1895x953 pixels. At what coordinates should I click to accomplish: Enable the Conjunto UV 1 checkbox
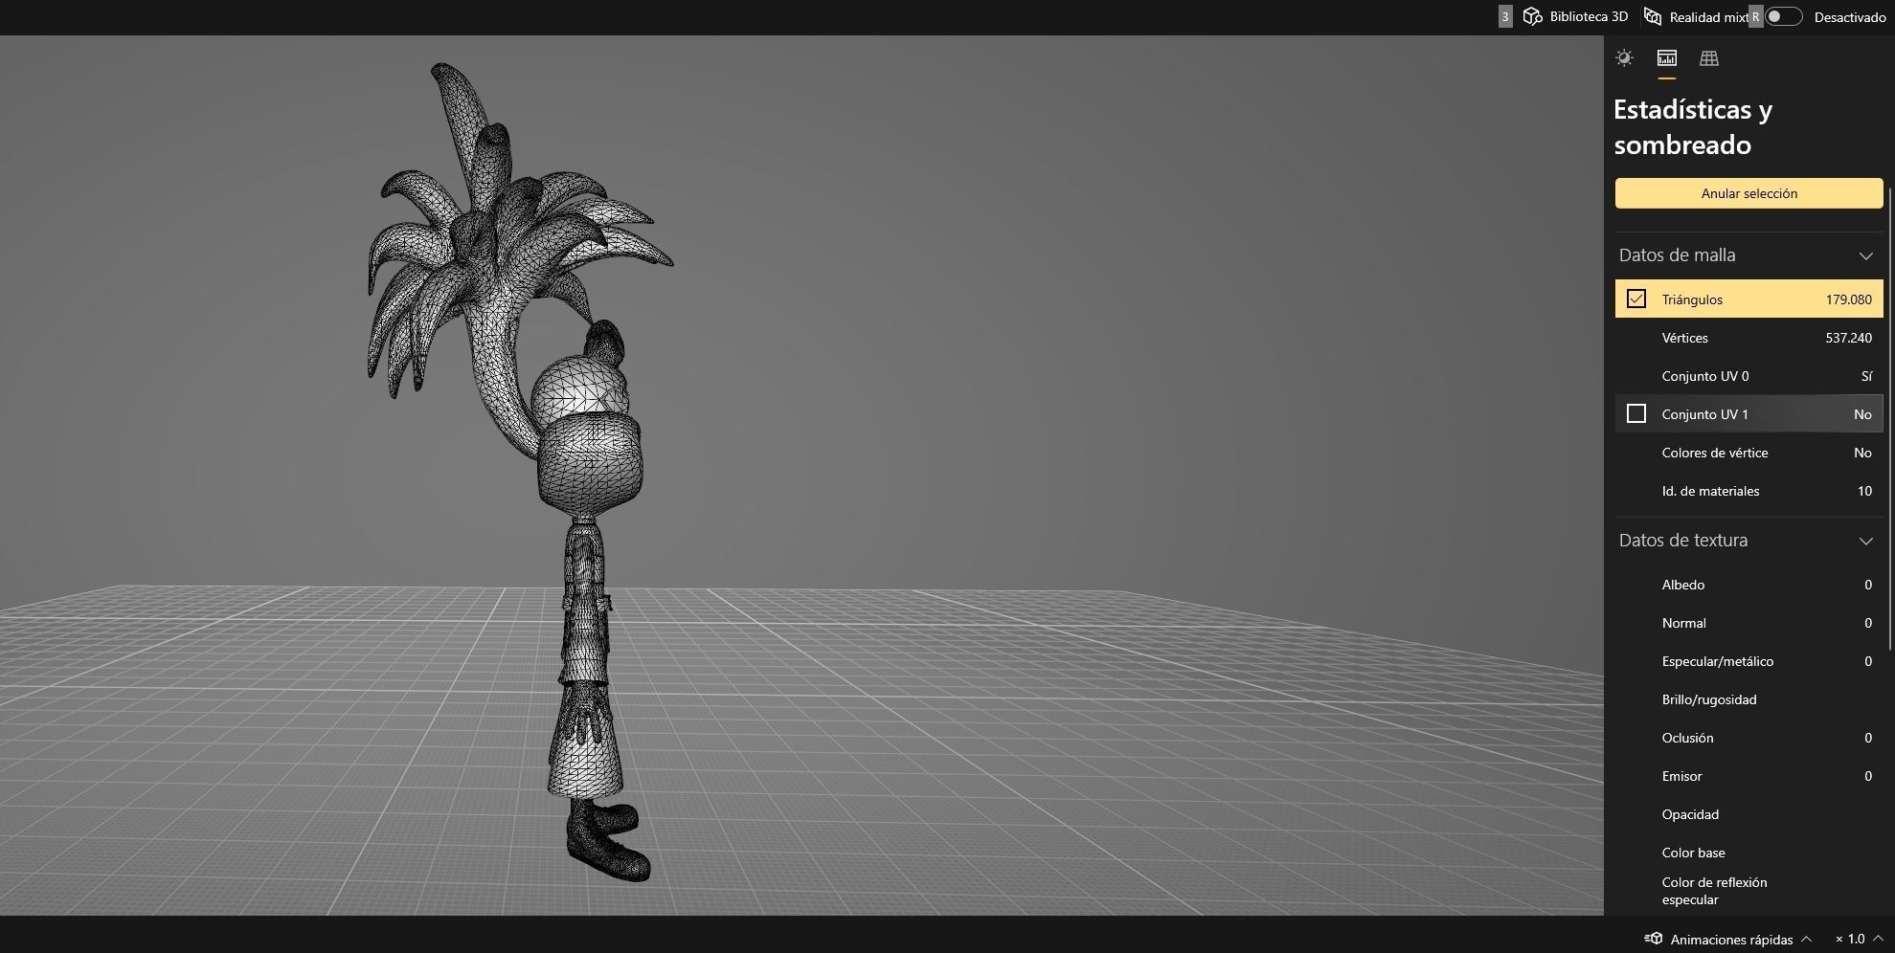click(1636, 414)
